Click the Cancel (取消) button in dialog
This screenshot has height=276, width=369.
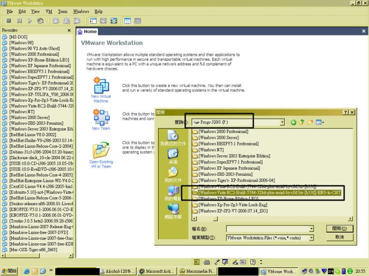[339, 237]
